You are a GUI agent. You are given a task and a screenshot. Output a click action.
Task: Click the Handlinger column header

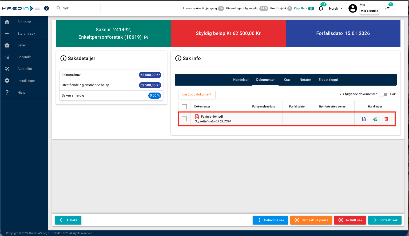(375, 107)
